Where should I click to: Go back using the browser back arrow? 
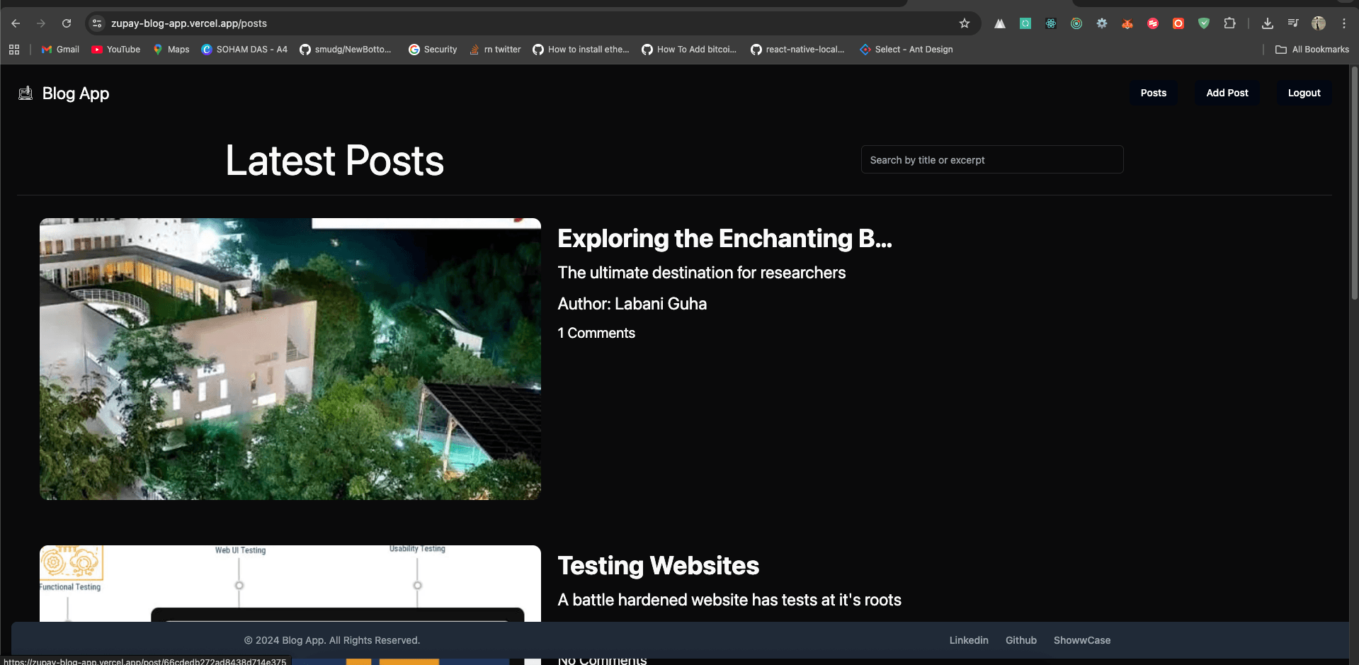(16, 23)
